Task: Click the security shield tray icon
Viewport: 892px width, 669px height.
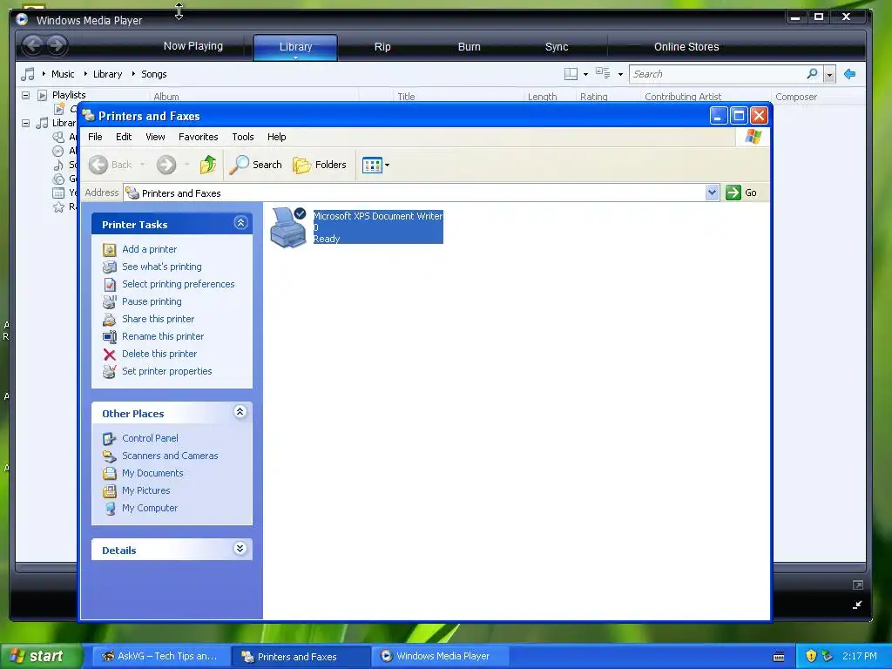Action: 811,656
